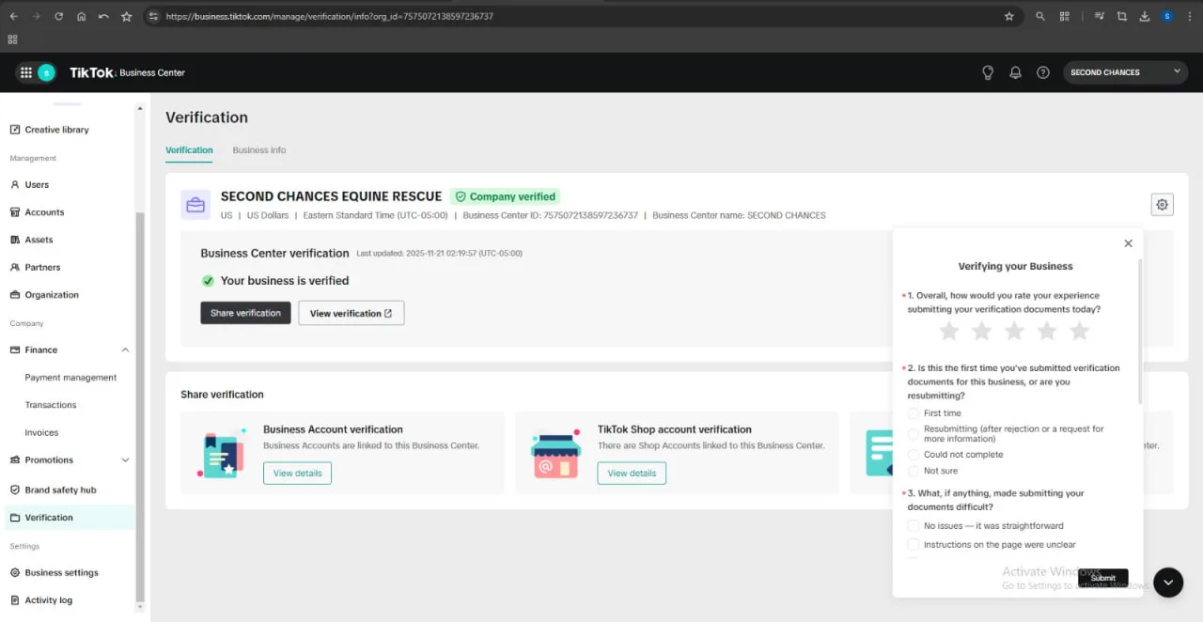Open the SECOND CHANCES account dropdown
This screenshot has height=622, width=1203.
coord(1126,72)
